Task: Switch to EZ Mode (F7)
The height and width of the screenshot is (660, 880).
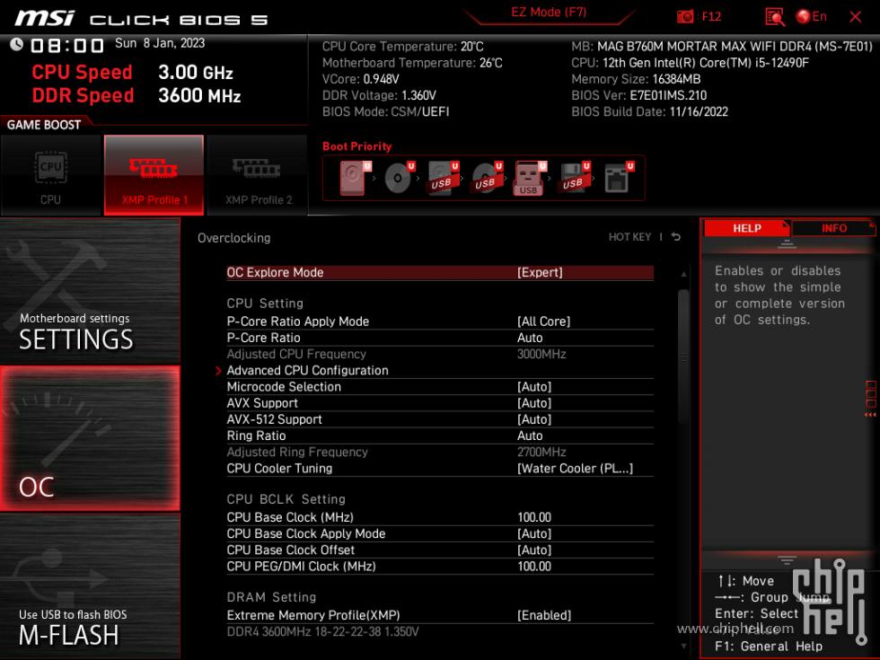Action: (548, 13)
